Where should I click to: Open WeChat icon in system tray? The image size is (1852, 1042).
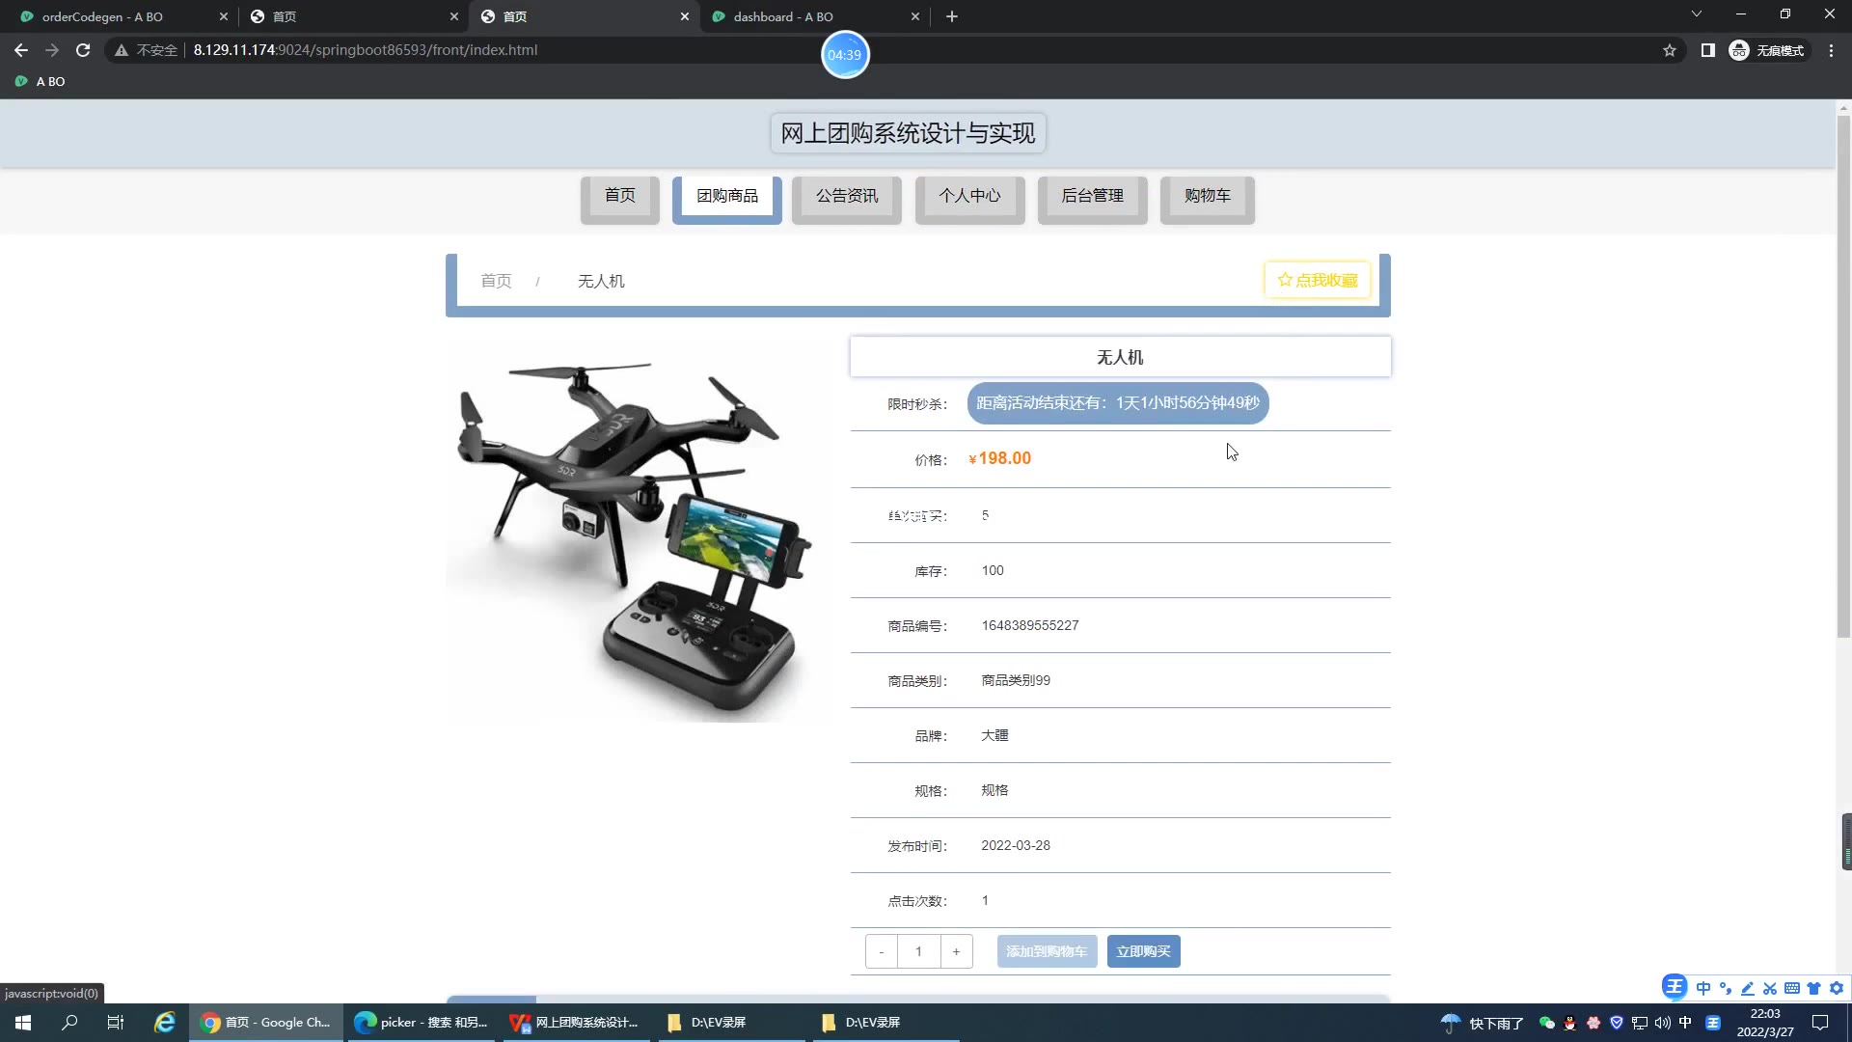click(x=1547, y=1023)
